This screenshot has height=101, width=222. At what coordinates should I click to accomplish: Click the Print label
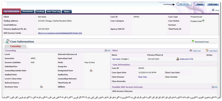coord(217,11)
